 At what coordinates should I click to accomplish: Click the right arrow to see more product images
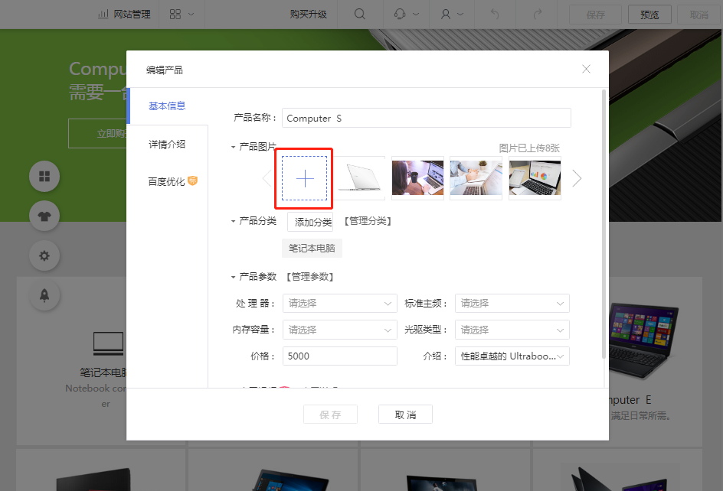tap(577, 177)
